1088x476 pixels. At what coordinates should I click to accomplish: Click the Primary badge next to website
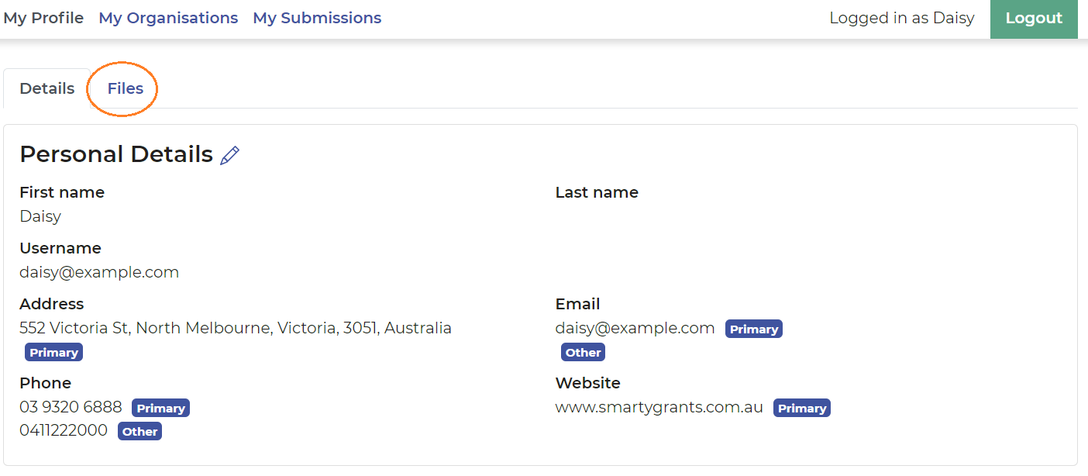[802, 408]
